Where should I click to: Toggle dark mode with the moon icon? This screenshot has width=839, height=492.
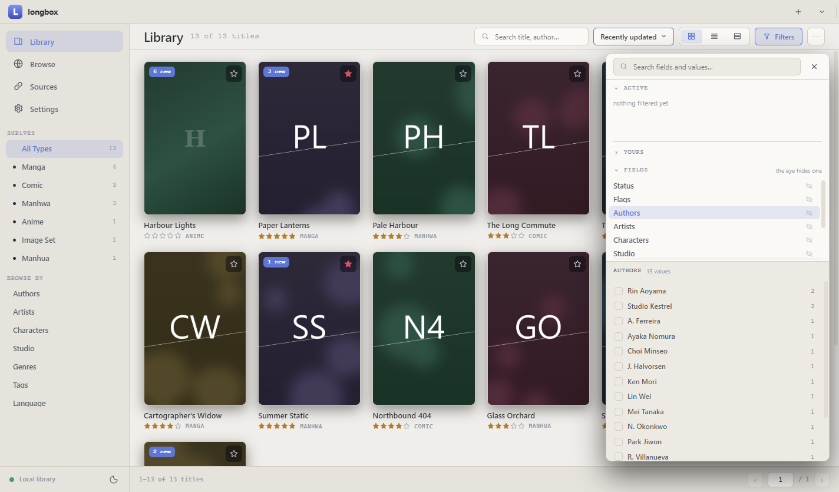point(114,480)
